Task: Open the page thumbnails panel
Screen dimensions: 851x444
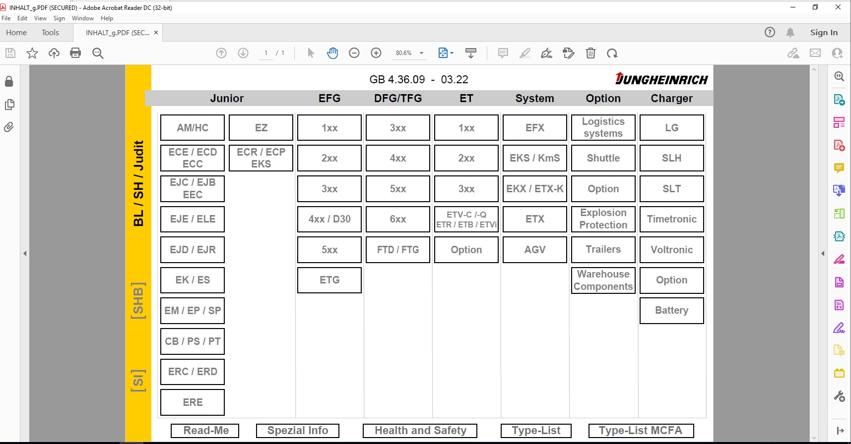Action: pyautogui.click(x=9, y=105)
